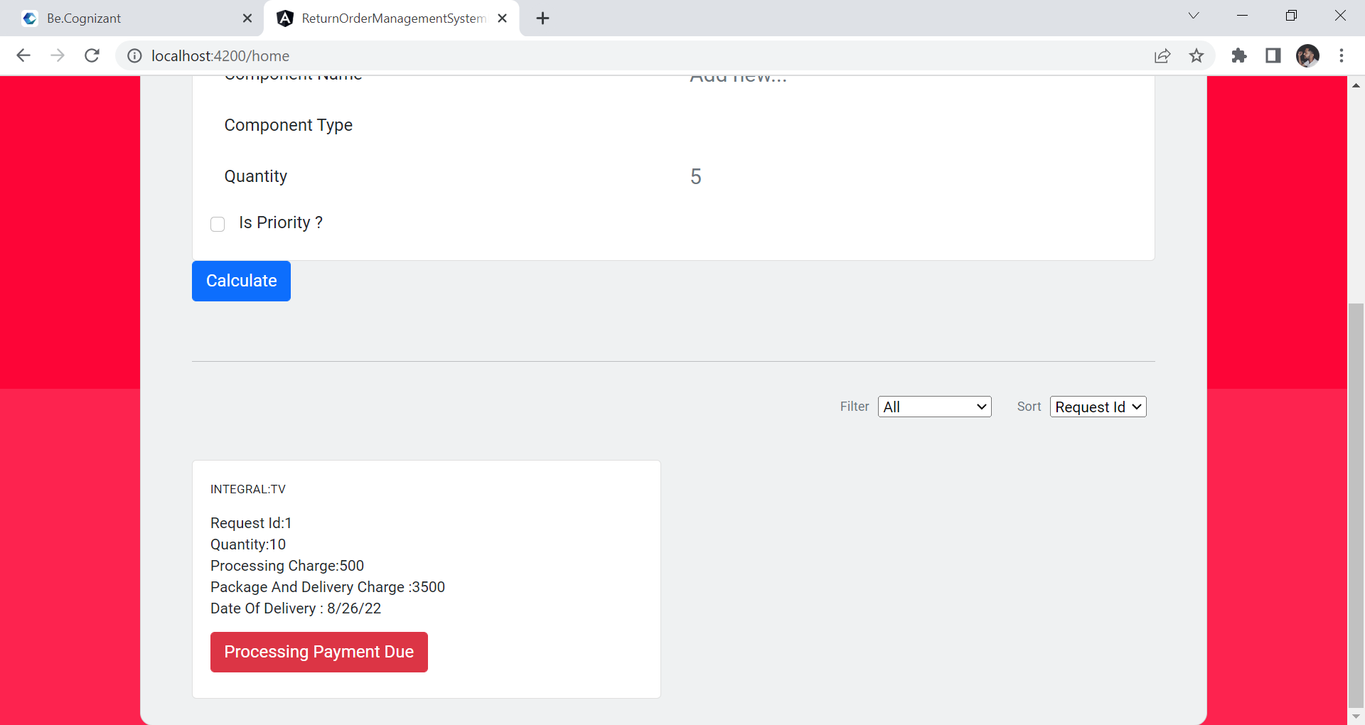Open the Extensions puzzle icon
Viewport: 1365px width, 725px height.
(x=1239, y=55)
